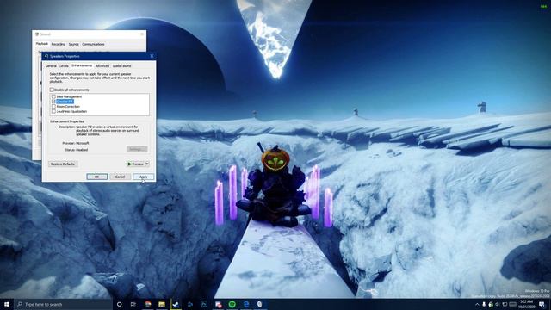
Task: Switch to the Advanced tab
Action: click(x=102, y=66)
